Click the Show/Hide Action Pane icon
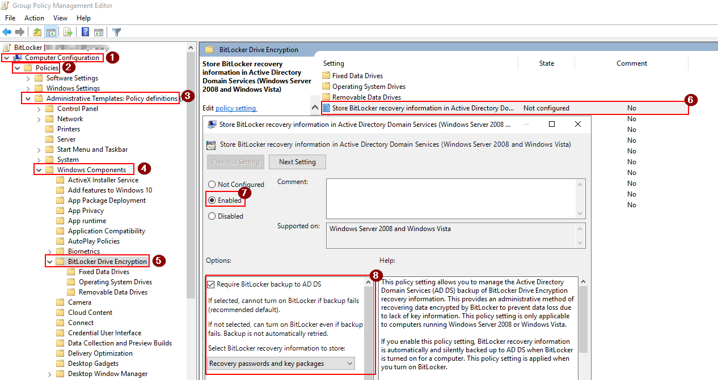 (99, 32)
